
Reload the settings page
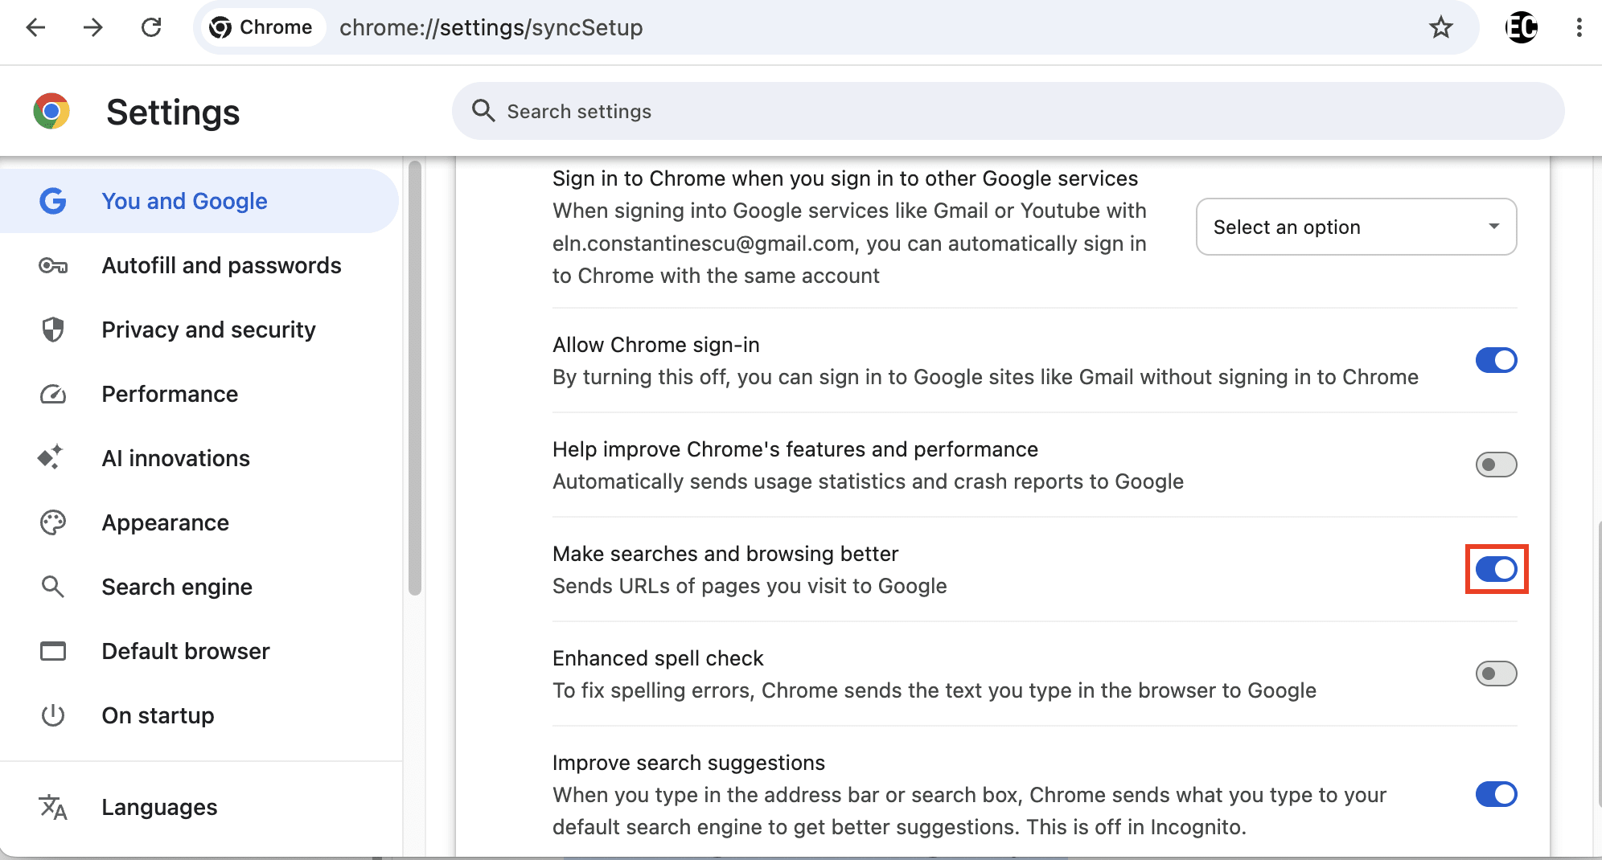coord(151,27)
